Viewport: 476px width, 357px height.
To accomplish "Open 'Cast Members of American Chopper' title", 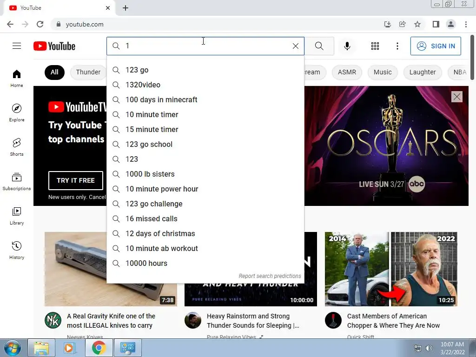I will pyautogui.click(x=393, y=321).
